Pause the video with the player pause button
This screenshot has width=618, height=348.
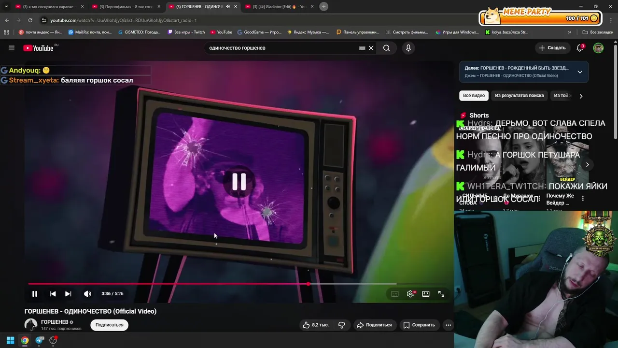[35, 293]
